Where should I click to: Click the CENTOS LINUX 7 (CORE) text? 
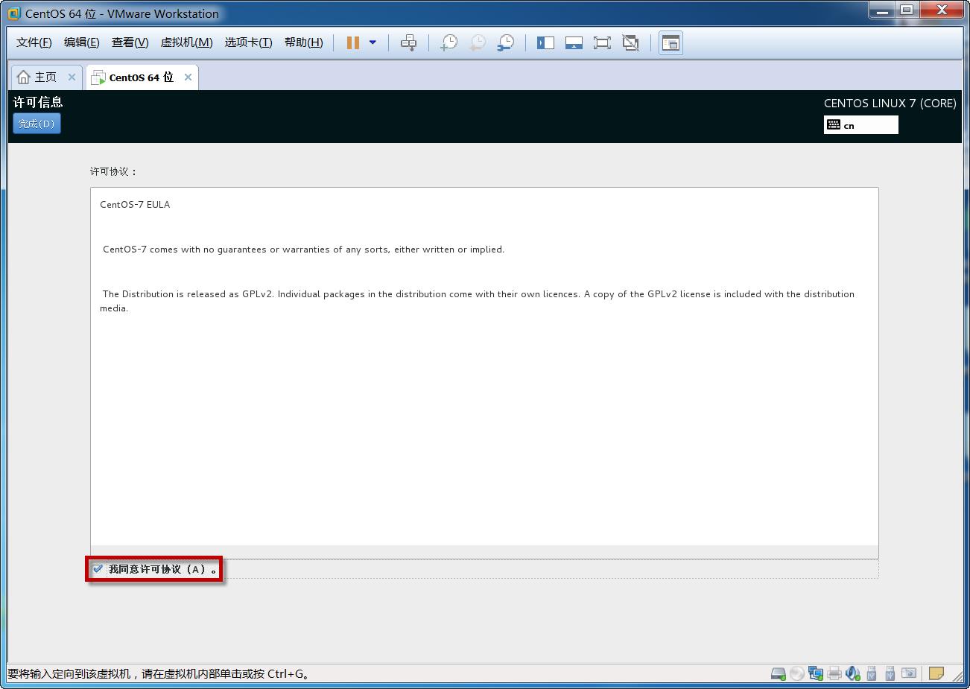click(890, 103)
